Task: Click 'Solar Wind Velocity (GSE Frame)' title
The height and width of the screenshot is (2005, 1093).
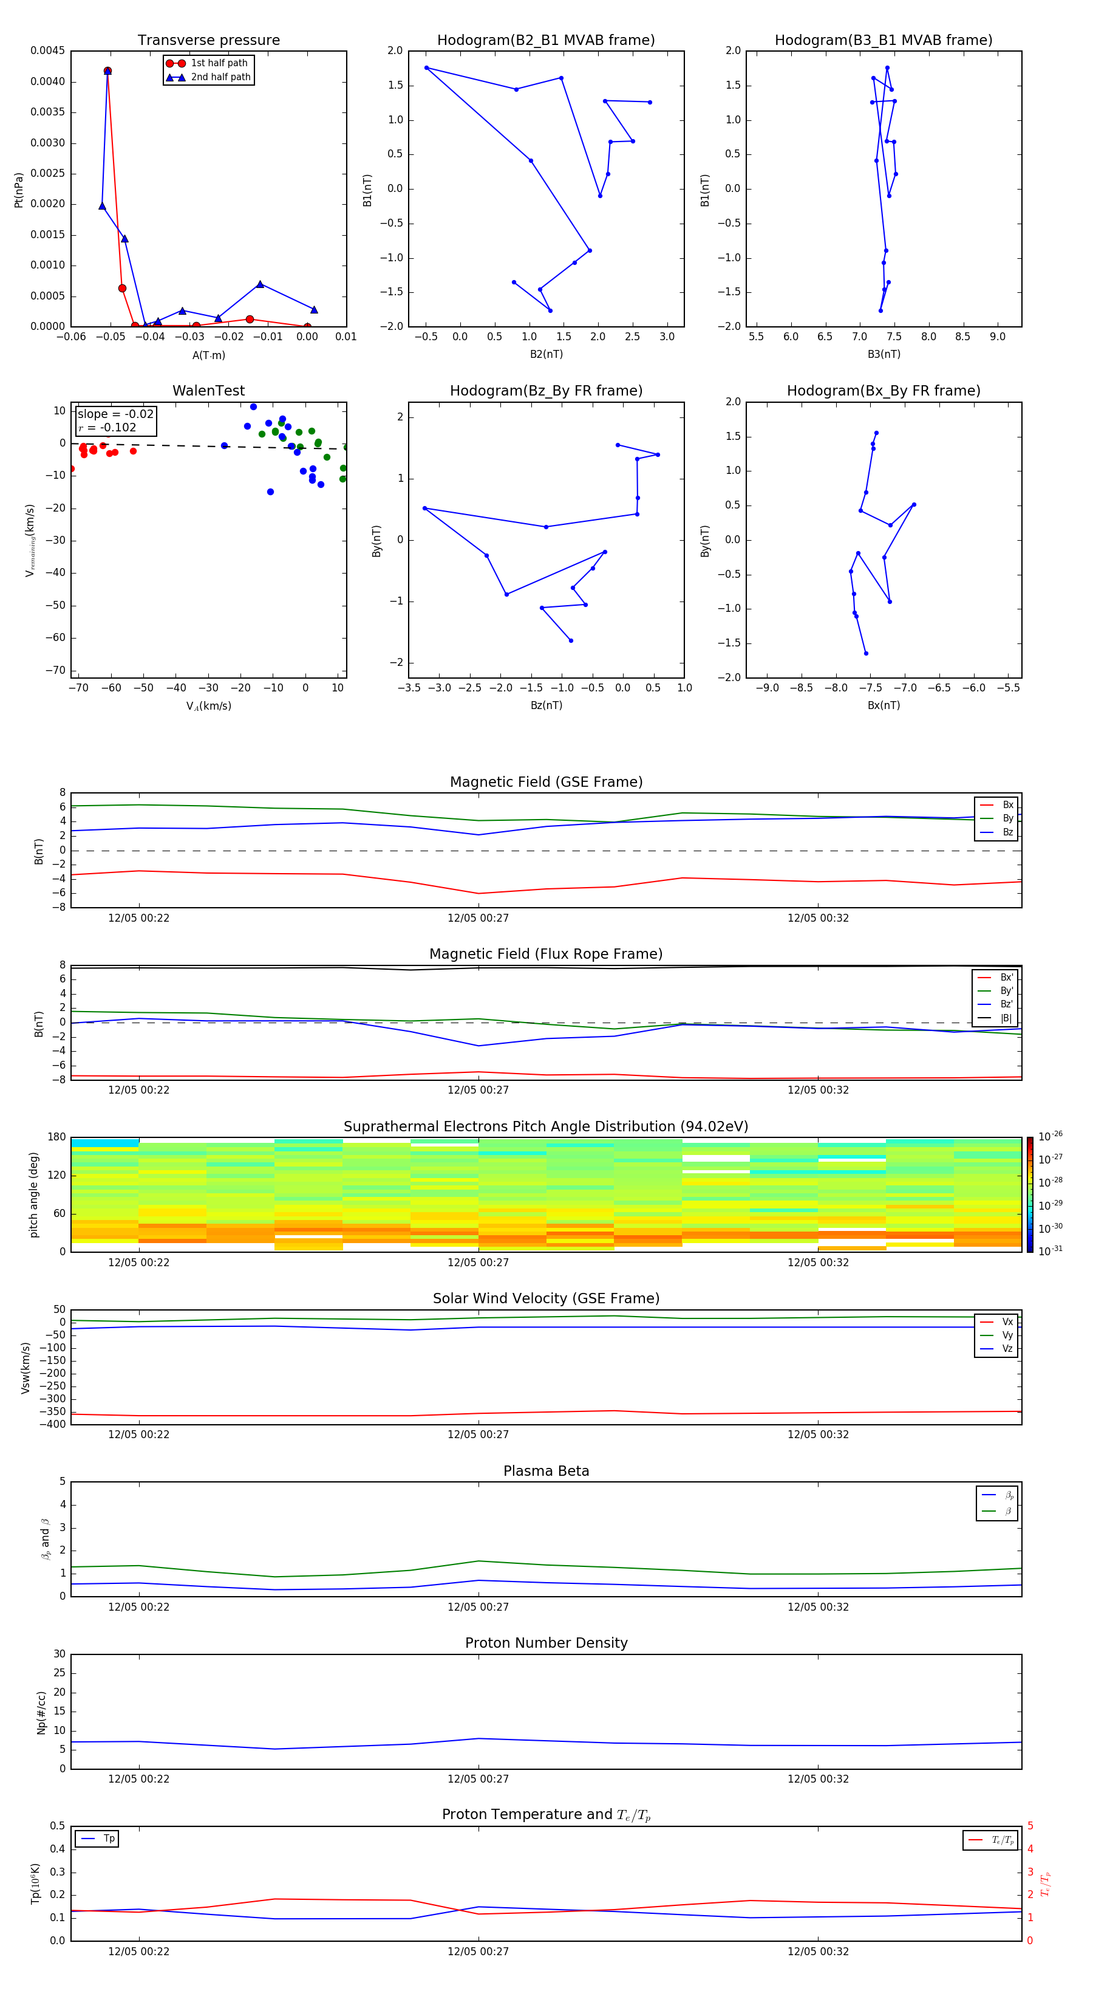Action: pos(546,1299)
